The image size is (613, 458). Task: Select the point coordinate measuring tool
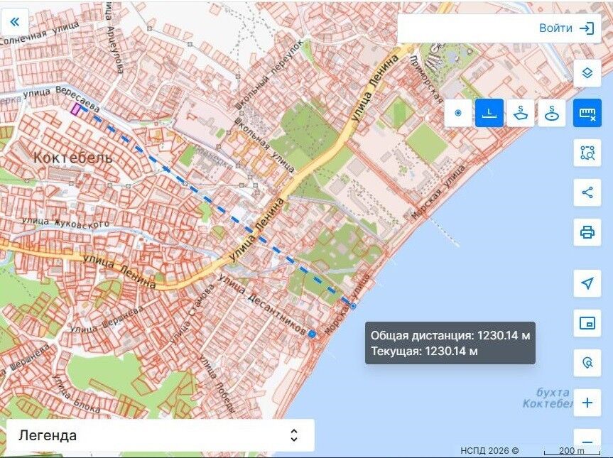click(457, 113)
